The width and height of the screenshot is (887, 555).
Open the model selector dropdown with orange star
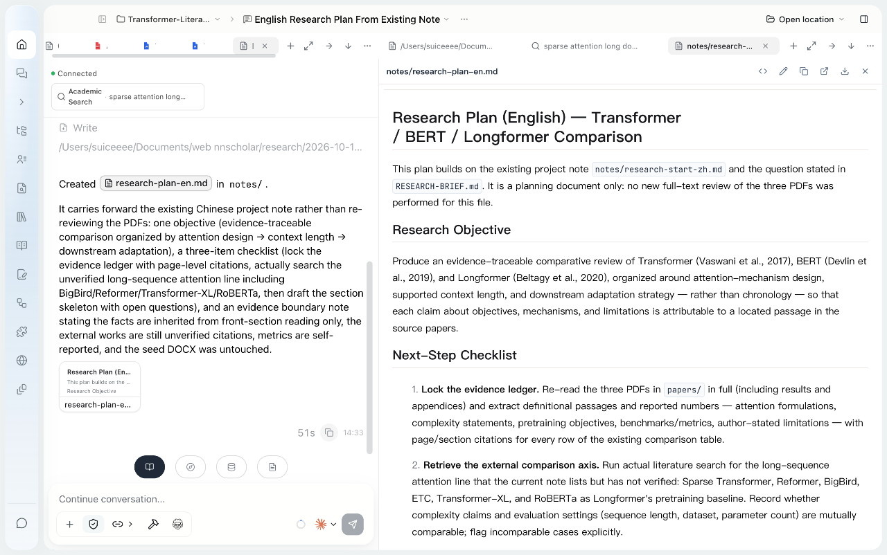326,525
